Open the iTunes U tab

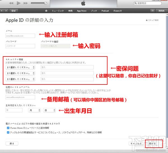(x=118, y=11)
